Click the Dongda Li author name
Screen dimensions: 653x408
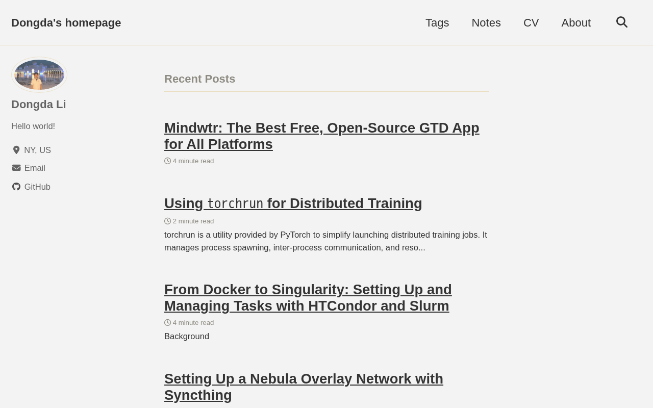click(39, 104)
